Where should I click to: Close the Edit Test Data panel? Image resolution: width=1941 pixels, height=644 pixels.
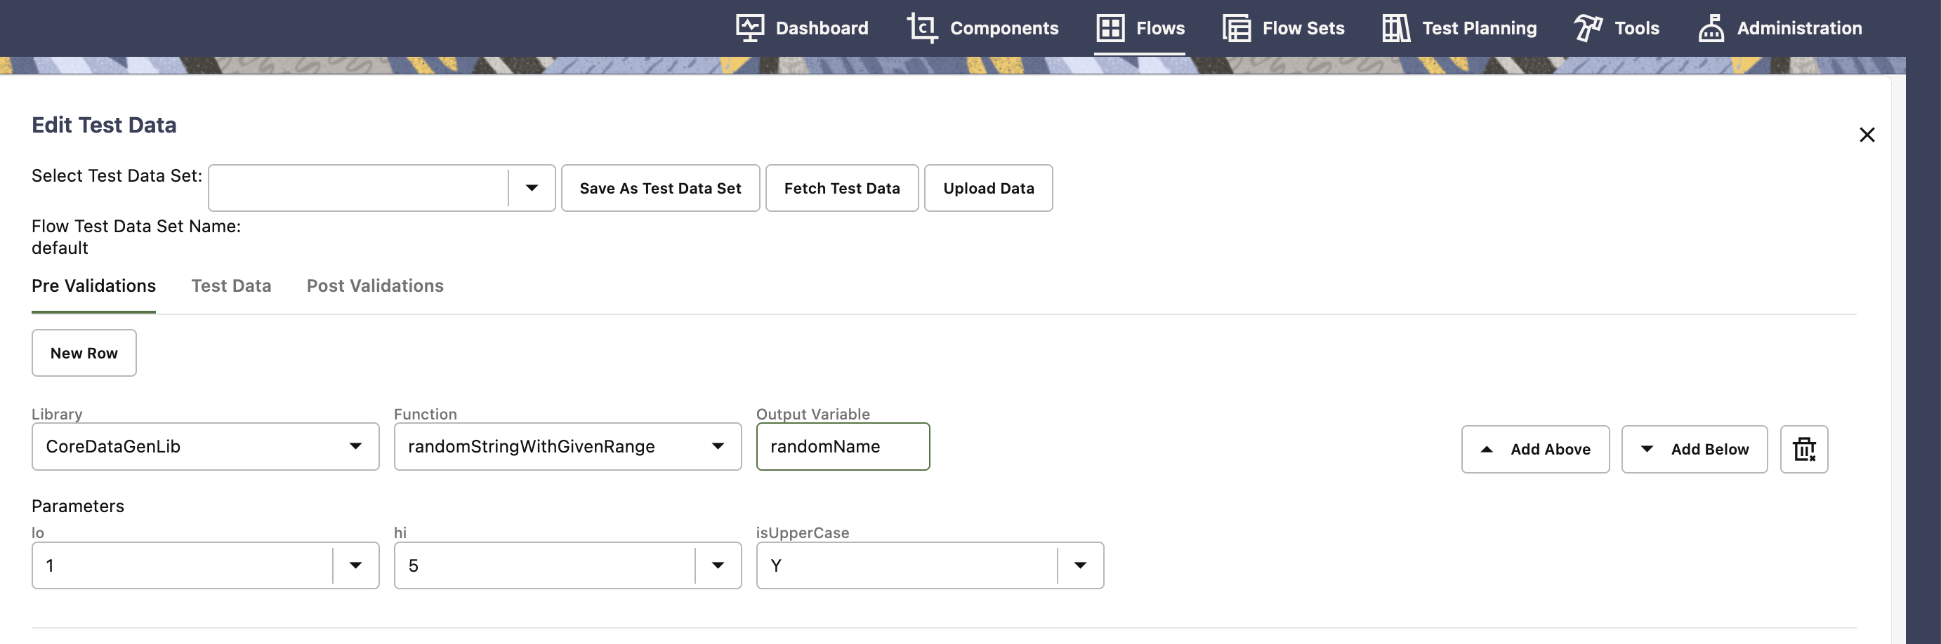[1867, 135]
